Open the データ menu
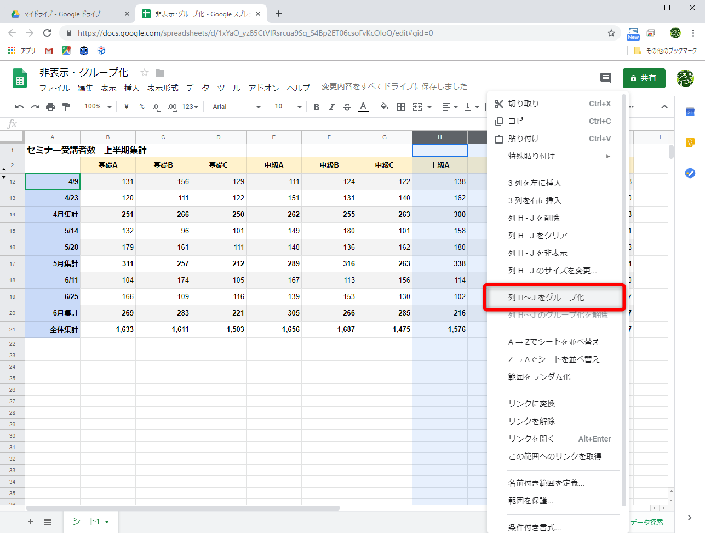This screenshot has height=533, width=705. tap(197, 88)
